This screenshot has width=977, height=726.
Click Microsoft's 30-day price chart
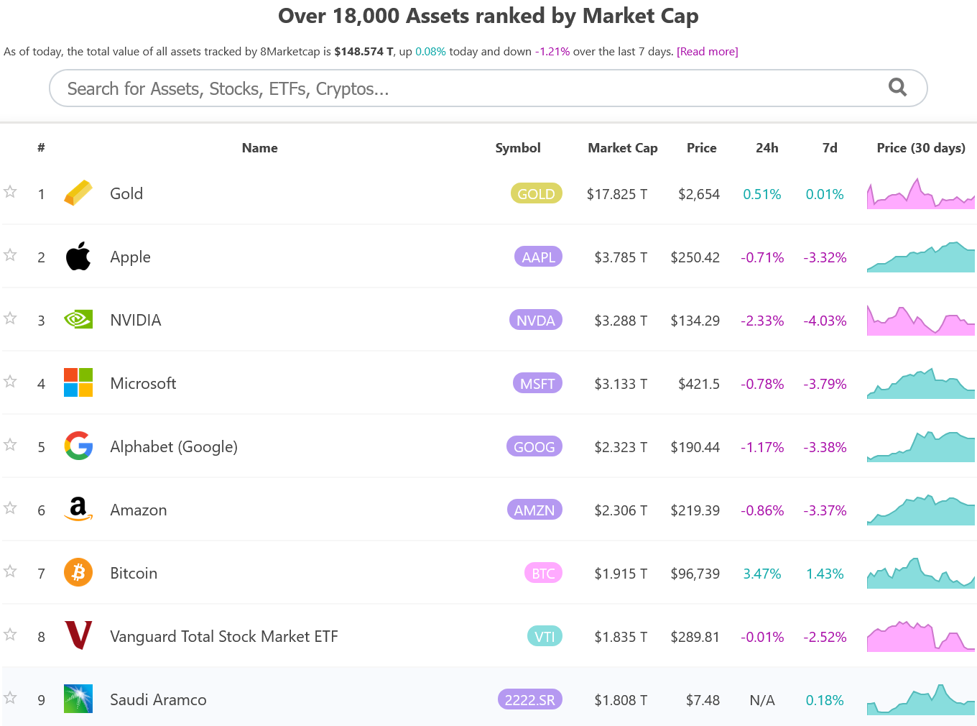pos(921,383)
